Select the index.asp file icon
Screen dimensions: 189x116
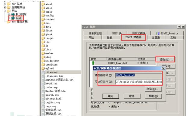point(43,87)
